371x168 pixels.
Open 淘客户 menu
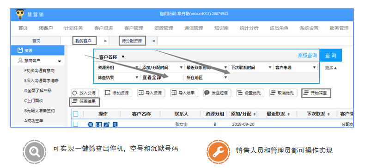click(x=46, y=28)
